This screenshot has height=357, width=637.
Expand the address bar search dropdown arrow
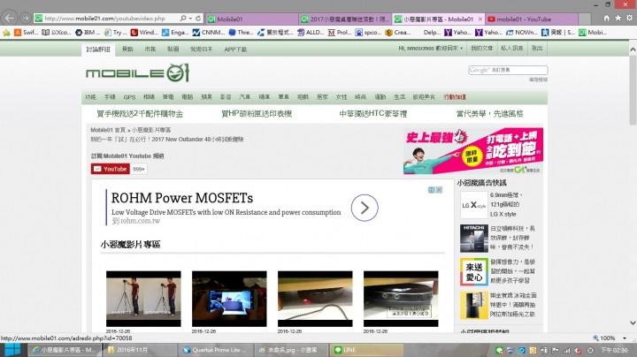pos(190,19)
